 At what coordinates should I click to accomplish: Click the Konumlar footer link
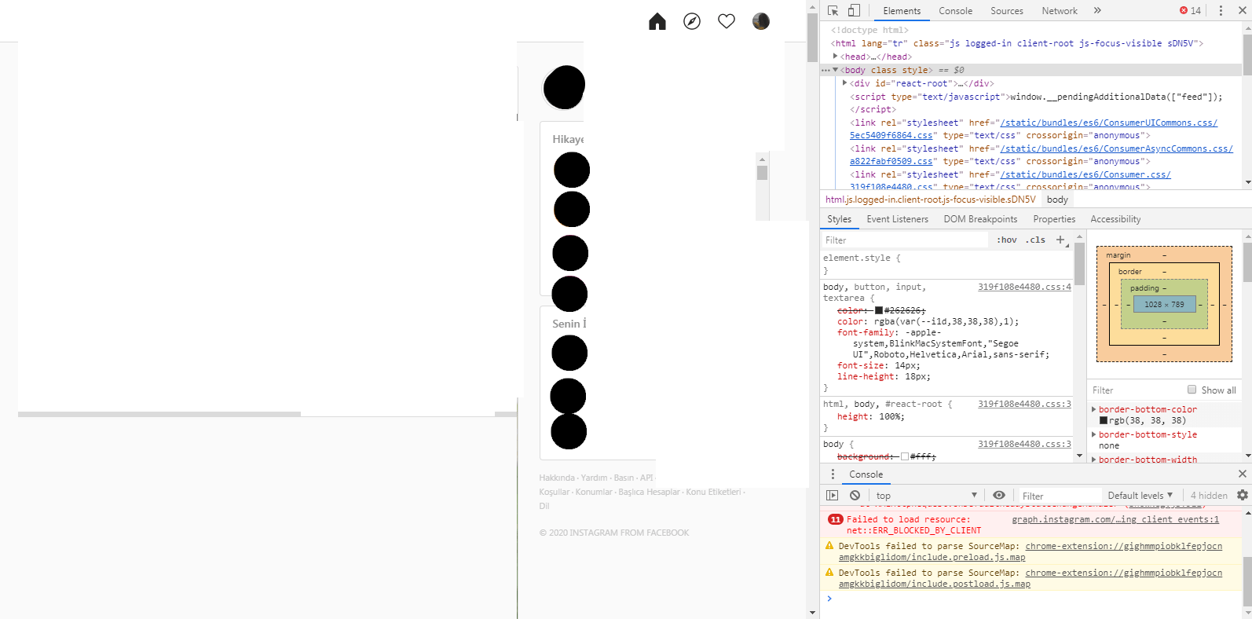(x=594, y=492)
